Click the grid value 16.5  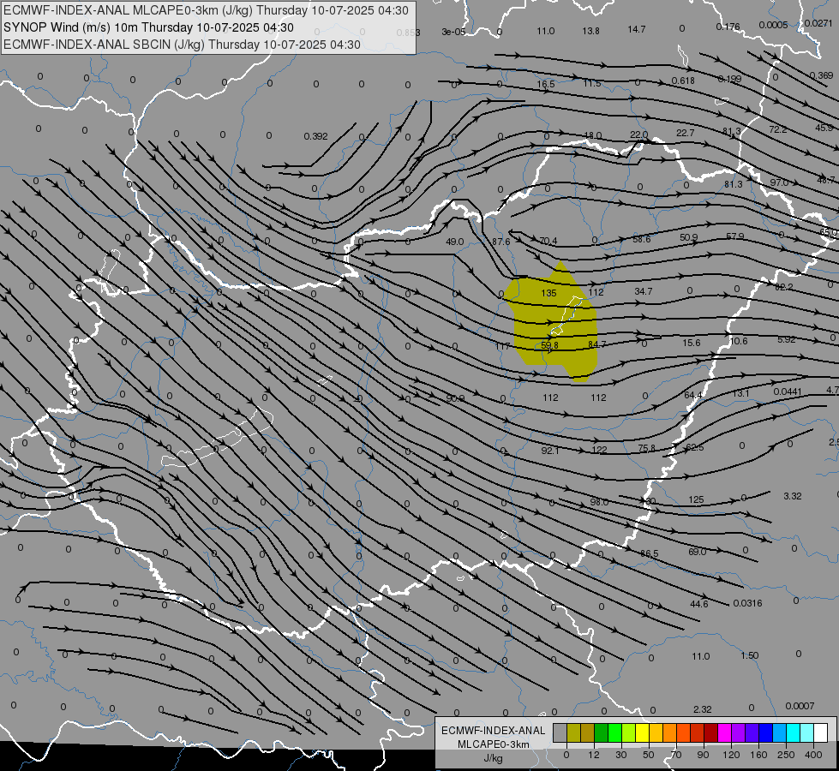[546, 84]
